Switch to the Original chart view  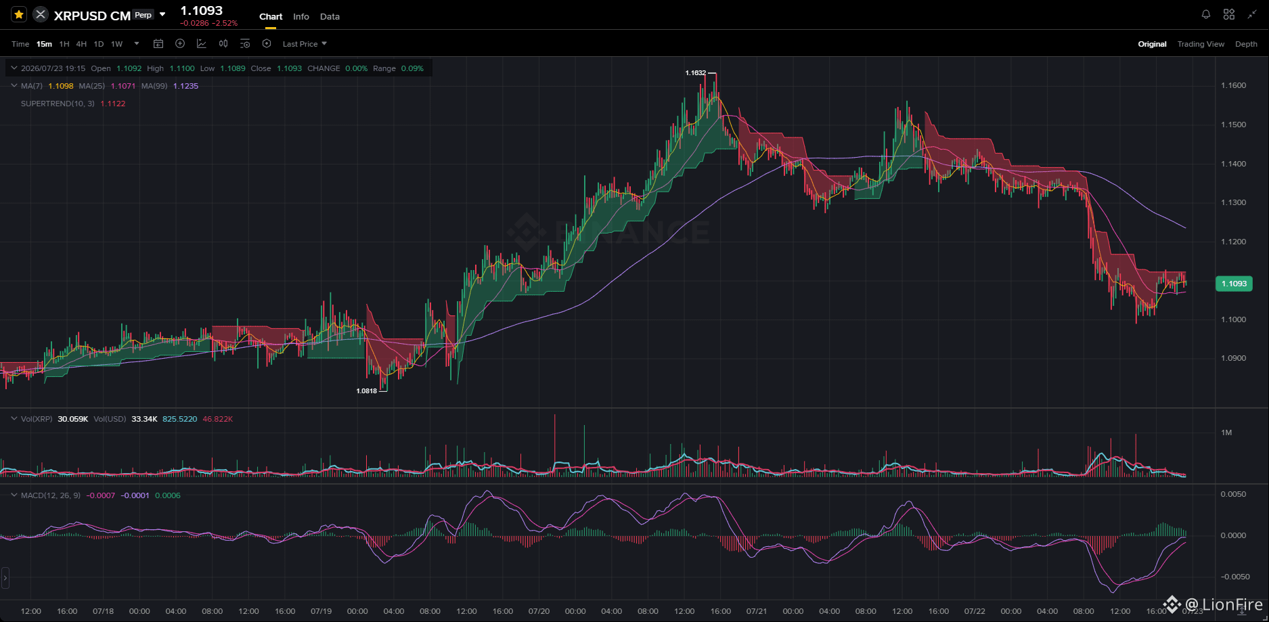tap(1152, 44)
